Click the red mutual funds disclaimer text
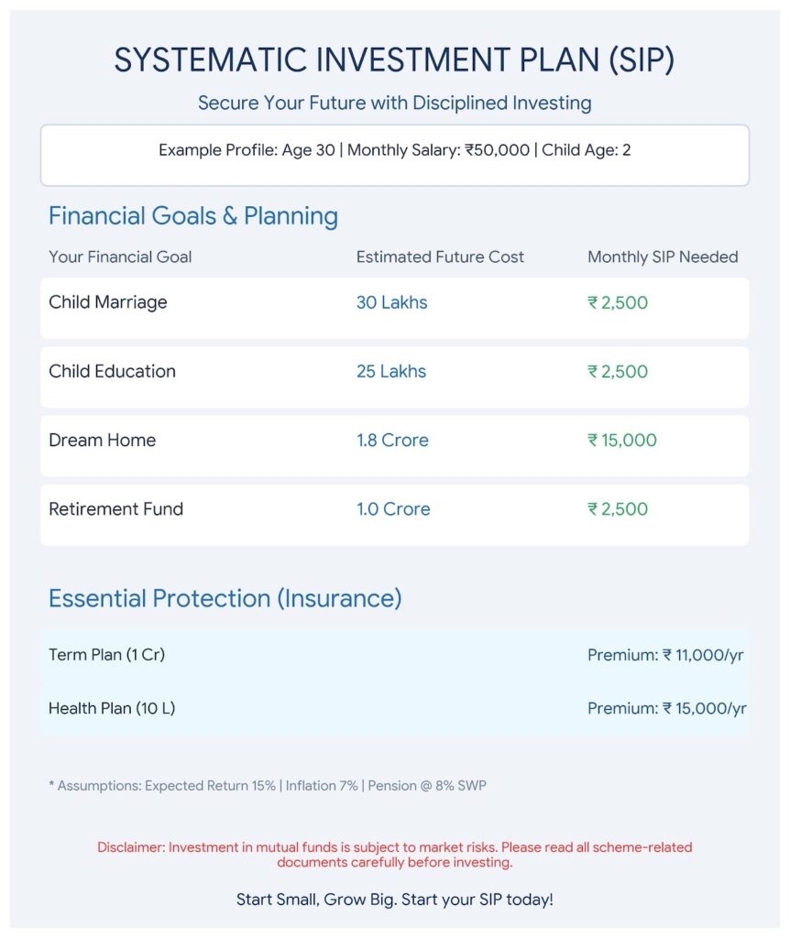The height and width of the screenshot is (938, 790). (x=394, y=855)
